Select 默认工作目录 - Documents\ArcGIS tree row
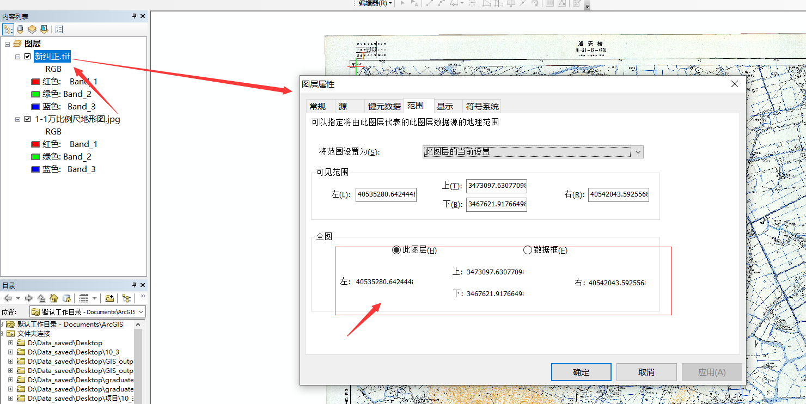Image resolution: width=806 pixels, height=404 pixels. pos(70,325)
